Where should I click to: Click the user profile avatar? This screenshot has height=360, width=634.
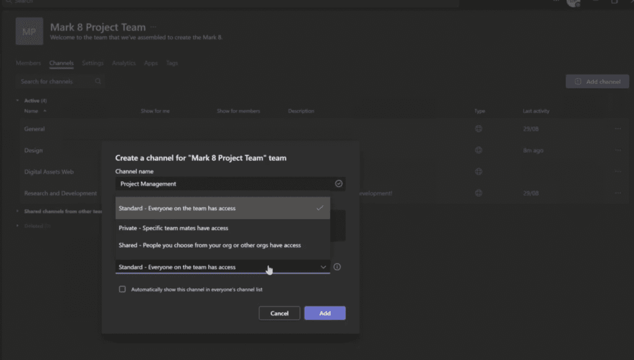point(573,2)
